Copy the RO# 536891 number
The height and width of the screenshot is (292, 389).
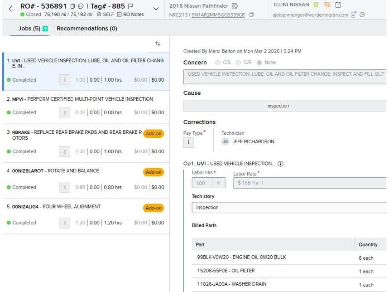pos(73,6)
